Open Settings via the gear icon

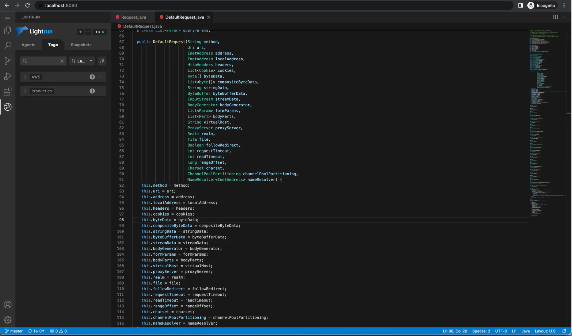(7, 320)
